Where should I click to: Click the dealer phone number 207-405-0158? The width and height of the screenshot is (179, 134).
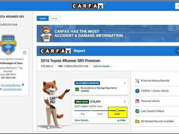pos(8,78)
